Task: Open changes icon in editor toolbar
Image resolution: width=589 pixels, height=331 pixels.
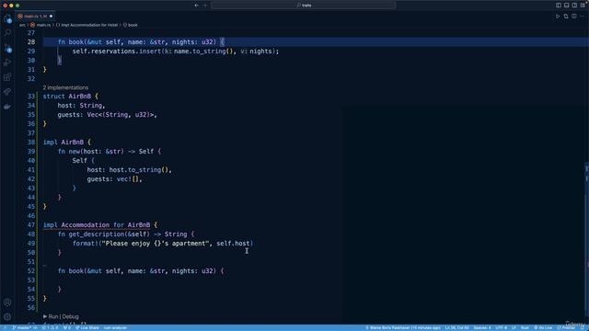Action: [x=566, y=17]
